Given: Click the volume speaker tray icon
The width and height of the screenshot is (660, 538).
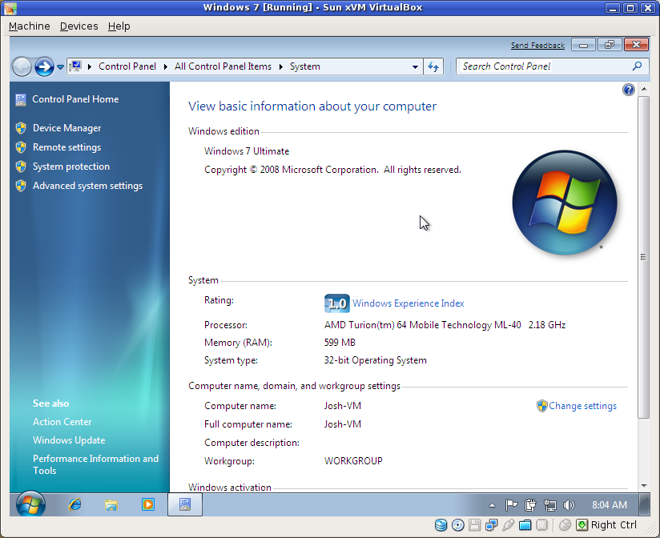Looking at the screenshot, I should (x=569, y=505).
